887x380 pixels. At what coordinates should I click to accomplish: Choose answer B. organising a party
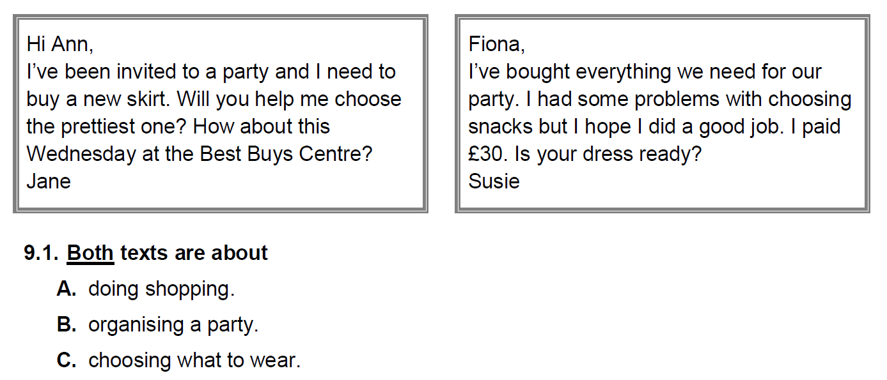(157, 325)
